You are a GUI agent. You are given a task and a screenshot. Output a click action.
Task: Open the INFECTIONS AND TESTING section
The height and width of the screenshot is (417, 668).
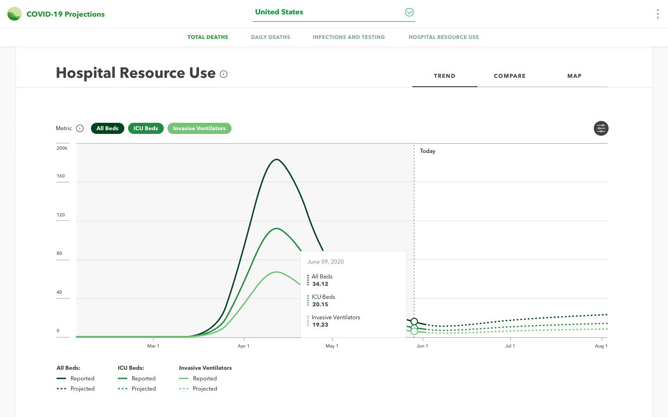click(x=348, y=37)
